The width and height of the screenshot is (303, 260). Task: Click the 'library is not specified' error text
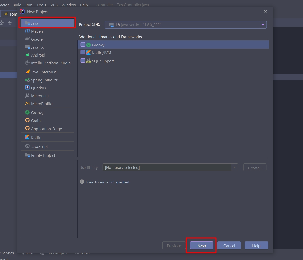pyautogui.click(x=112, y=182)
